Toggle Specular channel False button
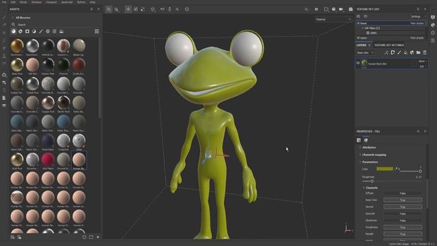 pyautogui.click(x=403, y=214)
